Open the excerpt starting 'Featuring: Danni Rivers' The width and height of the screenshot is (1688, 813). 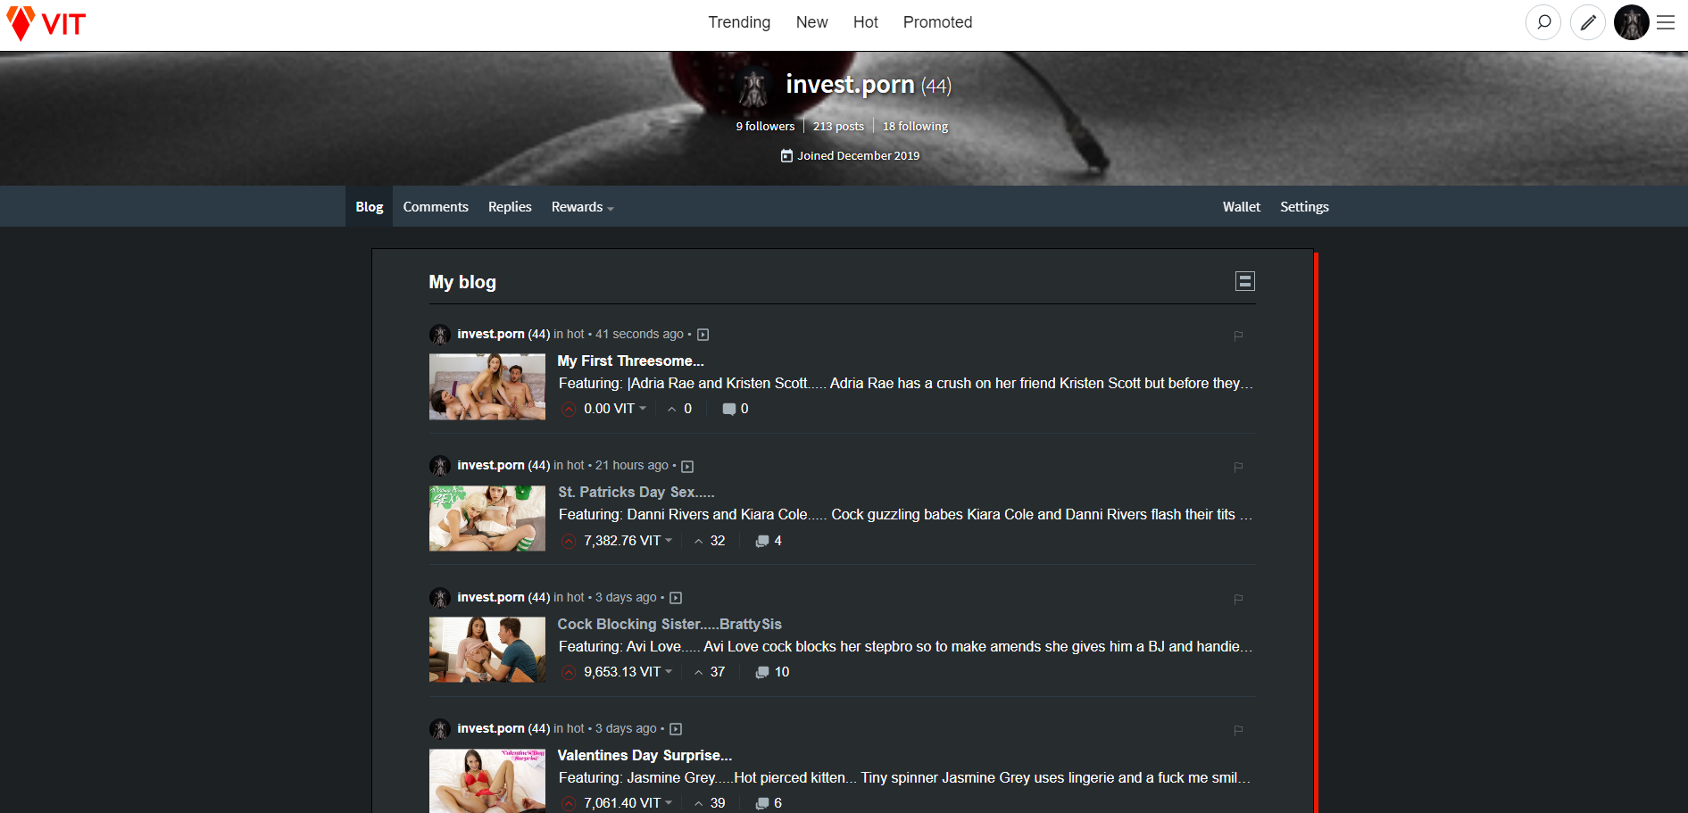pos(905,514)
